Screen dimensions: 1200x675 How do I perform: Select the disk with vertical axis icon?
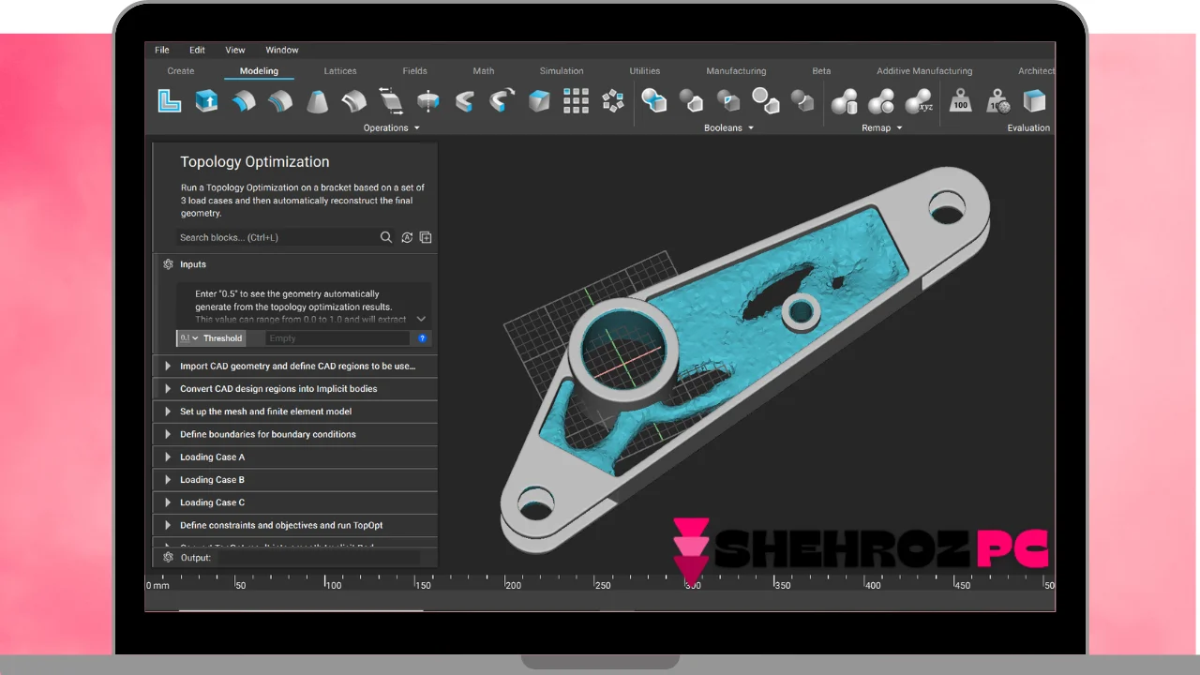tap(427, 100)
